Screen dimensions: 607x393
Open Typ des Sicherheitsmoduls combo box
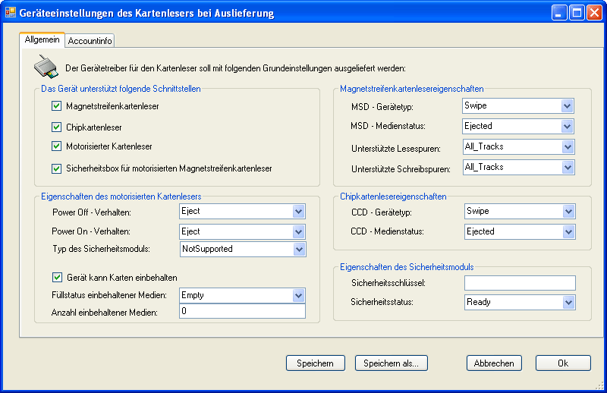pos(243,250)
